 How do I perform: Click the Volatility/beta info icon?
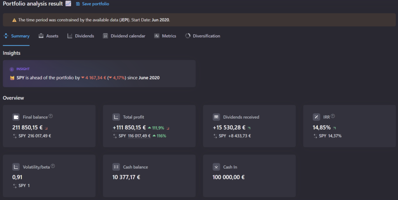click(x=53, y=166)
